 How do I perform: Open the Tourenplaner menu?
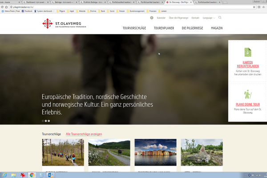pyautogui.click(x=164, y=28)
